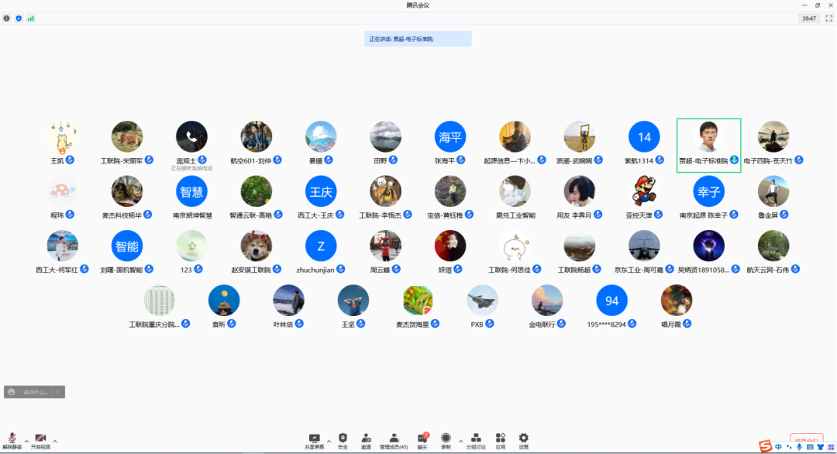Open the Chat (聊天) with unread badge
The image size is (837, 454).
(422, 440)
